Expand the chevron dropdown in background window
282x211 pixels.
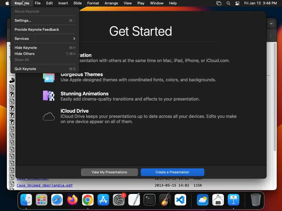point(271,24)
